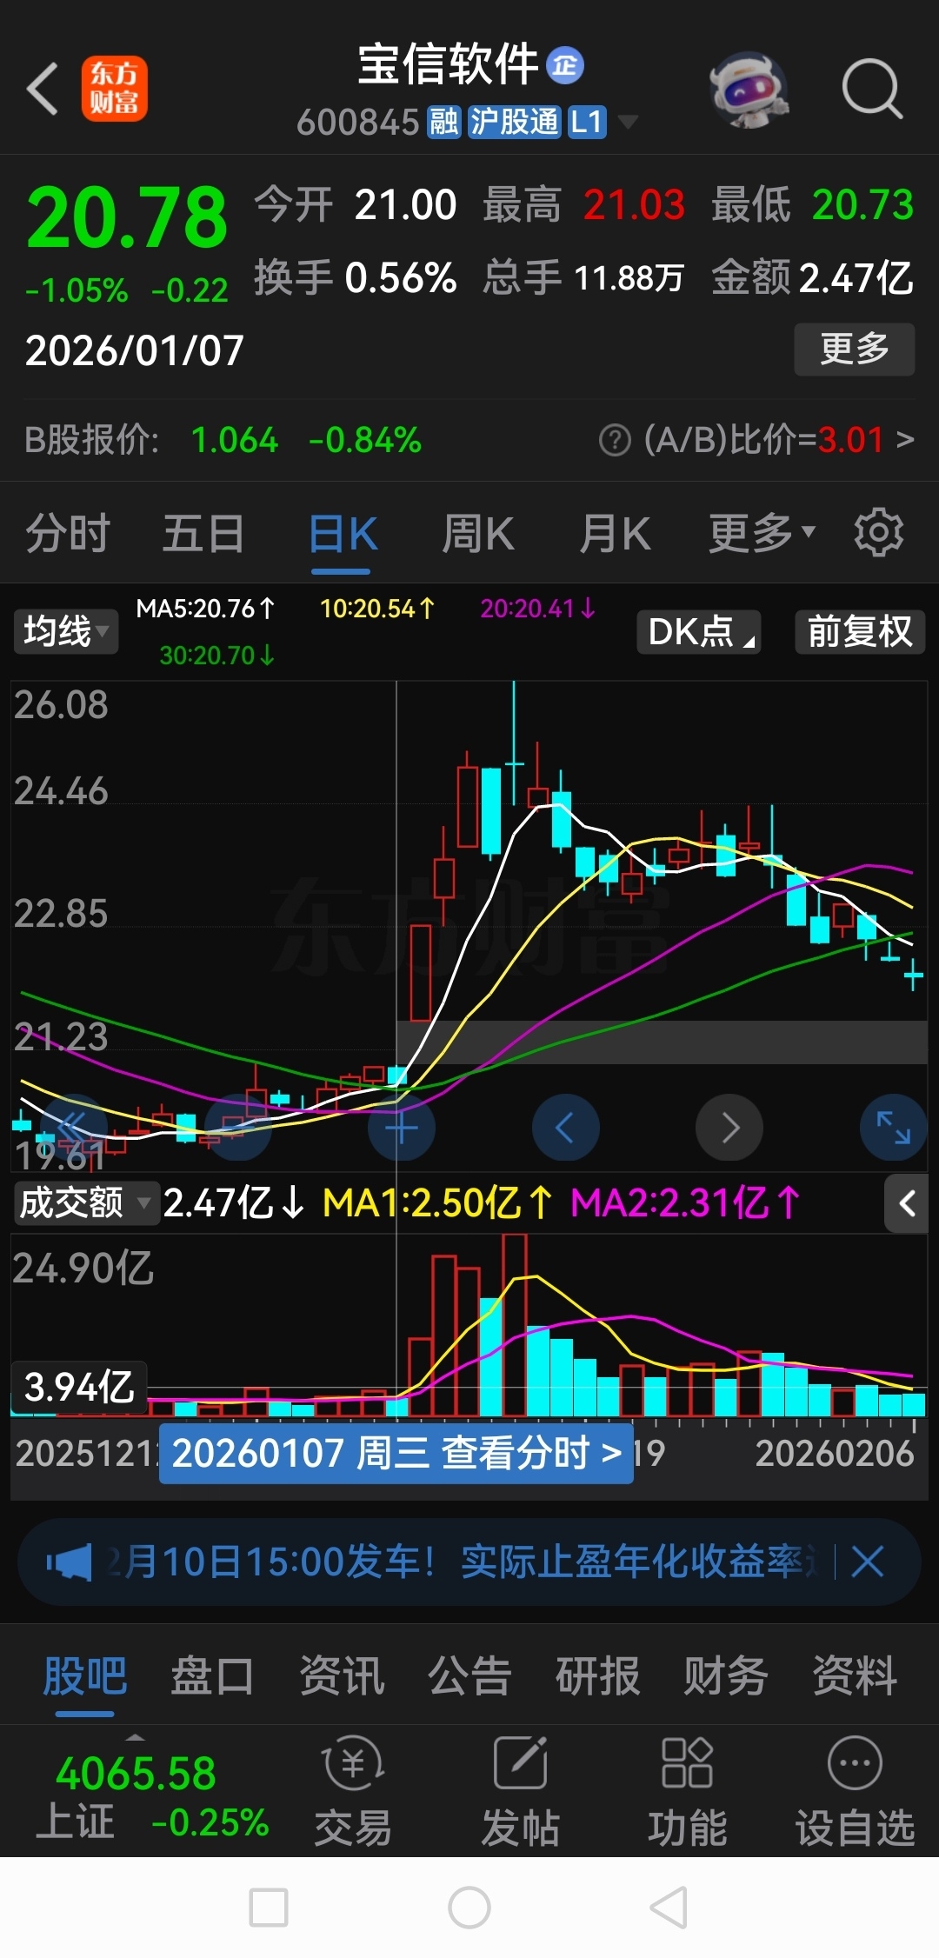This screenshot has width=939, height=1958.
Task: Select the 股吧 tab
Action: click(x=85, y=1676)
